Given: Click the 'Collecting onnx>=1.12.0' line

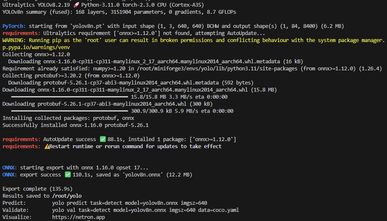Looking at the screenshot, I should tap(36, 54).
